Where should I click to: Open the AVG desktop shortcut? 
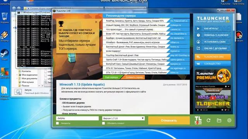pos(4,73)
